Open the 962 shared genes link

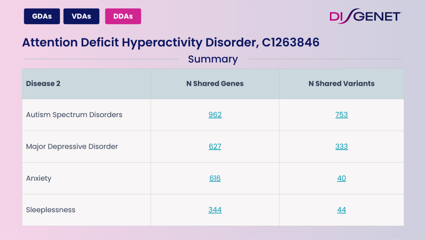[x=215, y=115]
